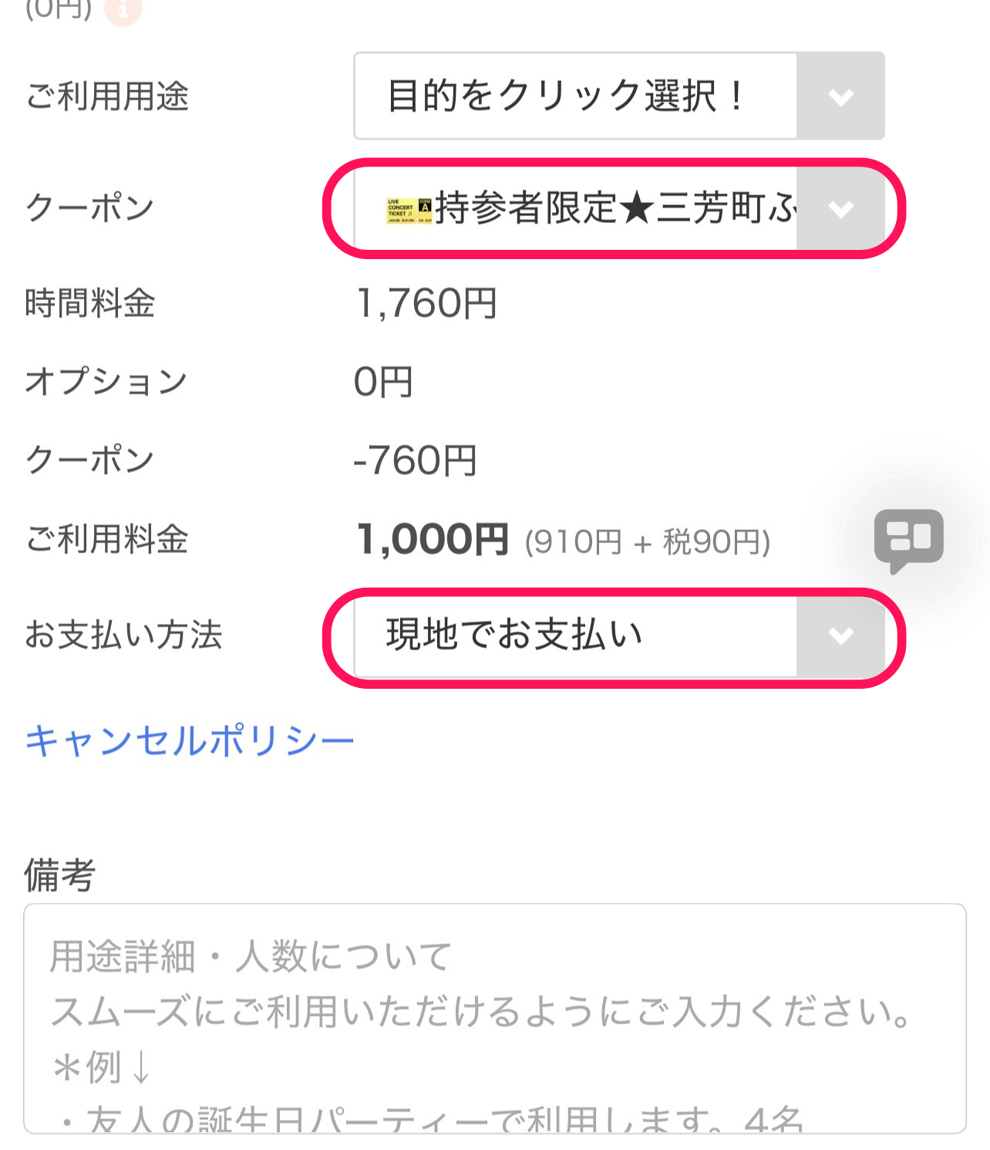Click the 時間料金 amount 1,760円
990x1150 pixels.
point(426,303)
